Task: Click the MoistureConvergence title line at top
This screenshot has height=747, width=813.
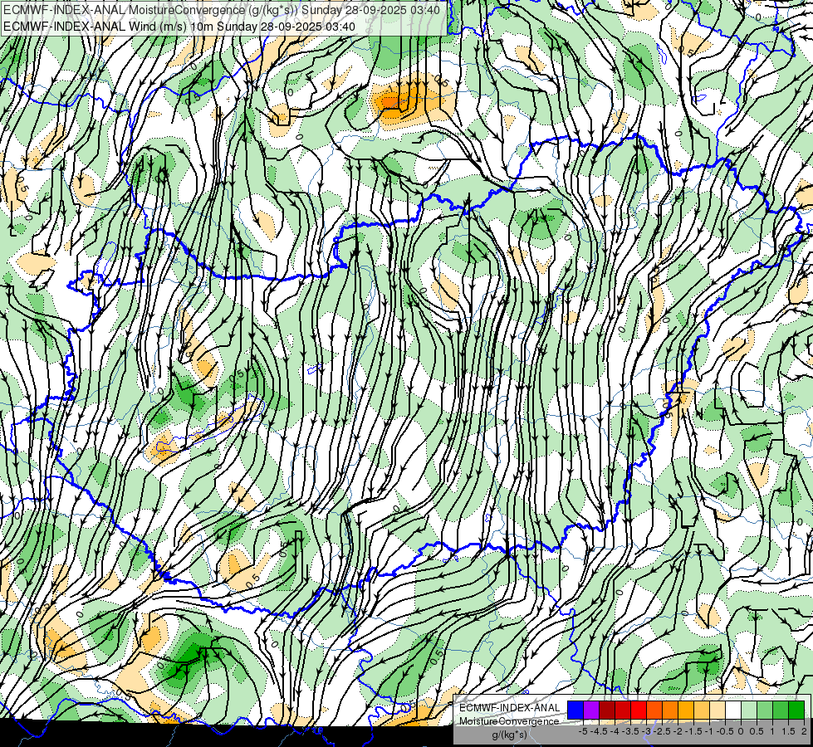Action: coord(222,10)
